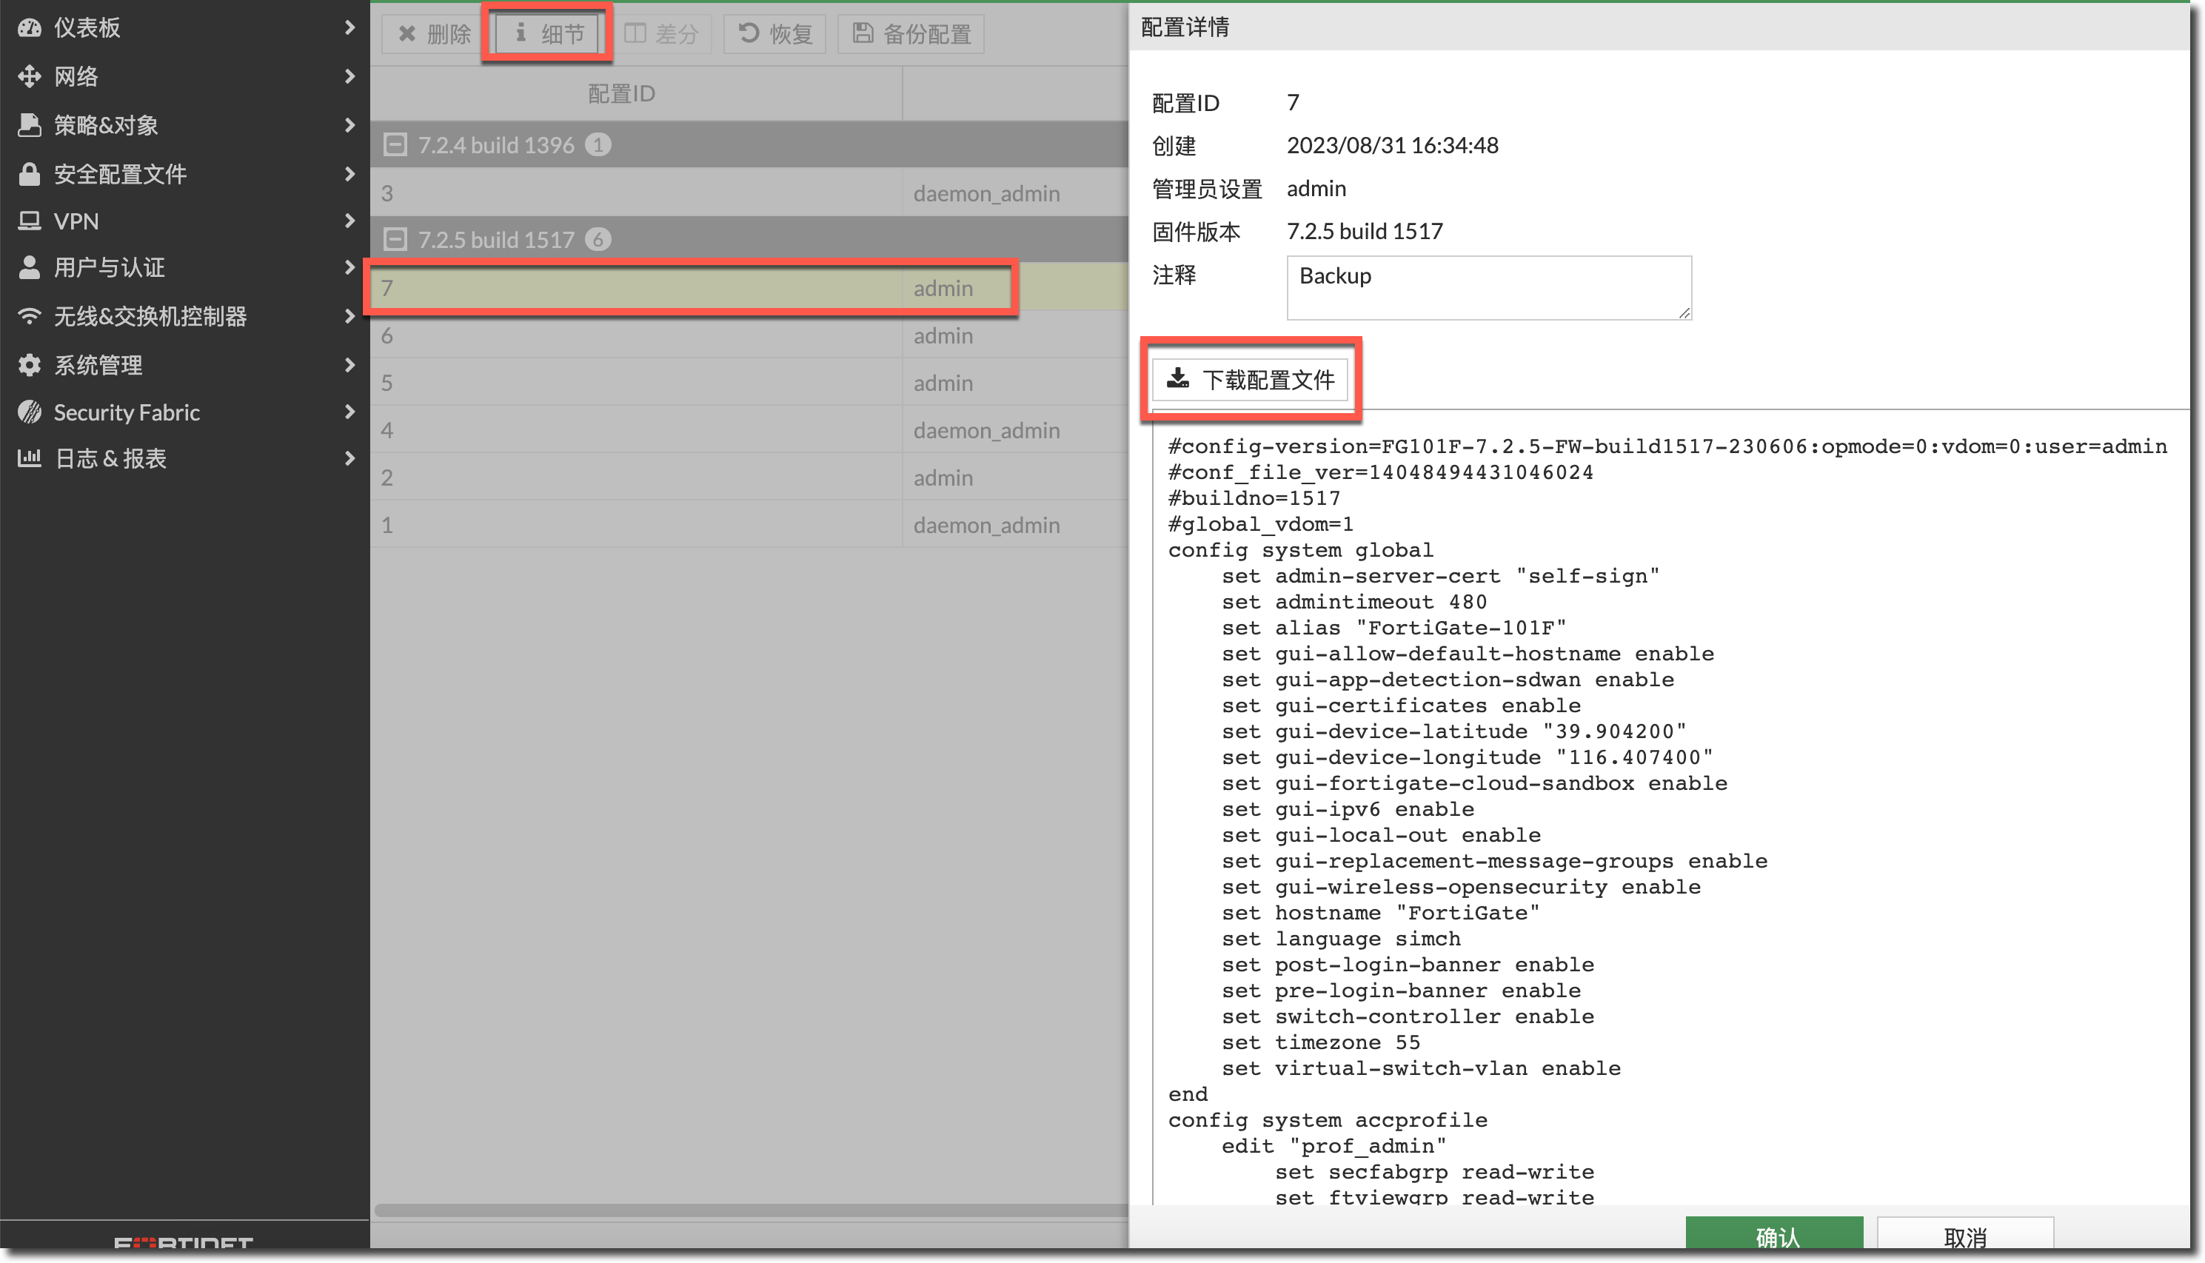The width and height of the screenshot is (2205, 1263).
Task: Click the VPN laptop icon in sidebar
Action: pos(30,221)
